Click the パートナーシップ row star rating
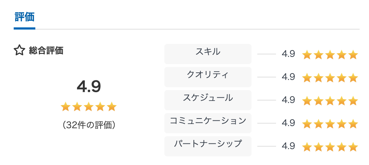The width and height of the screenshot is (369, 165). pos(330,147)
